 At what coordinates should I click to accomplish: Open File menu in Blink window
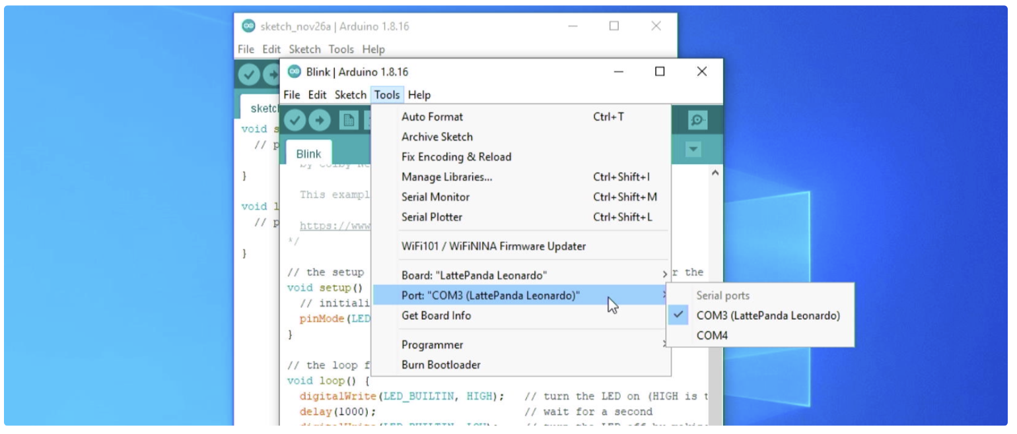[292, 95]
